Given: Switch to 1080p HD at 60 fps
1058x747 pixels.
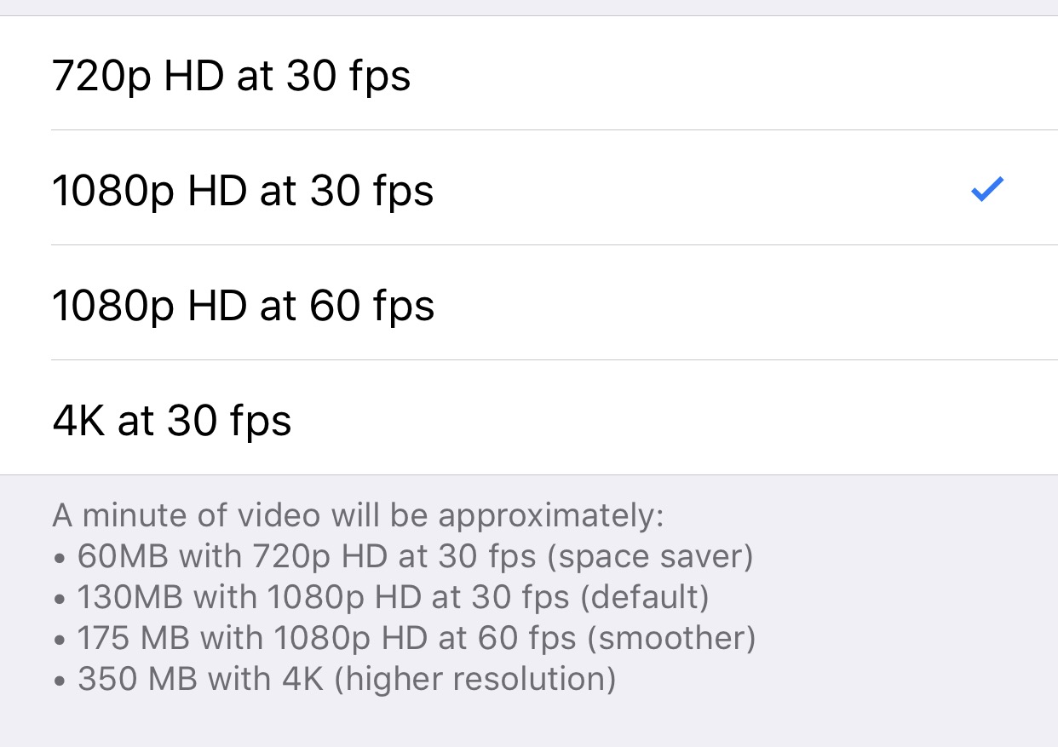Looking at the screenshot, I should tap(244, 306).
